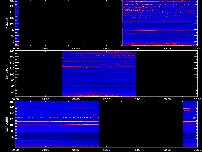Pick 20:00 time label below San Vito plot
Viewport: 202px width, 152px height.
coord(167,99)
